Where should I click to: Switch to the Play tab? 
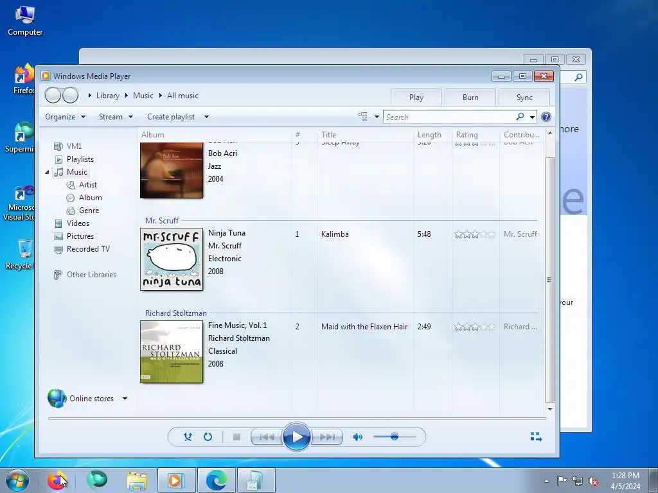(x=416, y=98)
